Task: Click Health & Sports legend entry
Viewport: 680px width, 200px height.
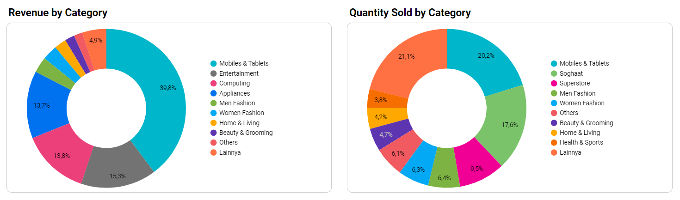Action: pos(581,143)
